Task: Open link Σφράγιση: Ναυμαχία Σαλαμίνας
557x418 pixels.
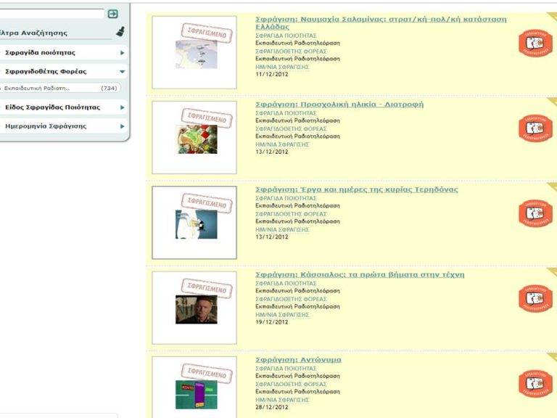Action: coord(381,20)
